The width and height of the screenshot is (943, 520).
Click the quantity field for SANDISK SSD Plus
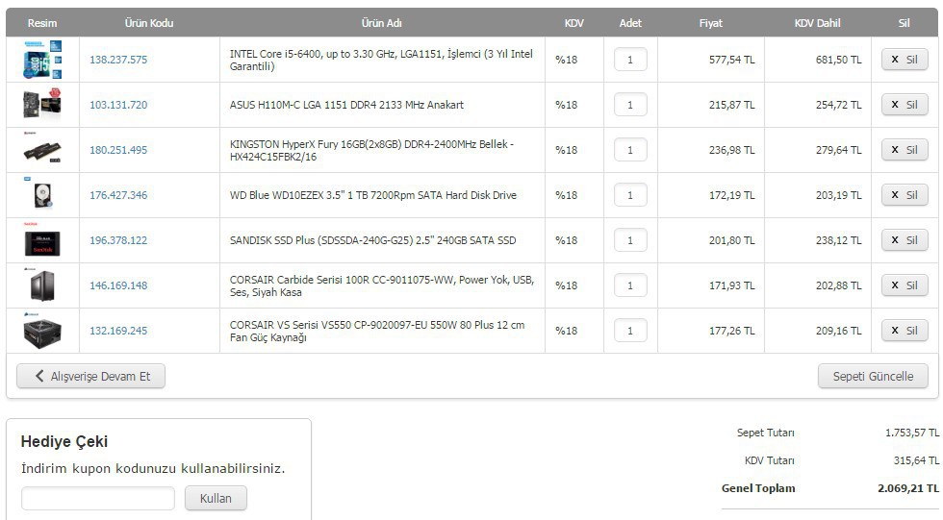click(x=630, y=240)
